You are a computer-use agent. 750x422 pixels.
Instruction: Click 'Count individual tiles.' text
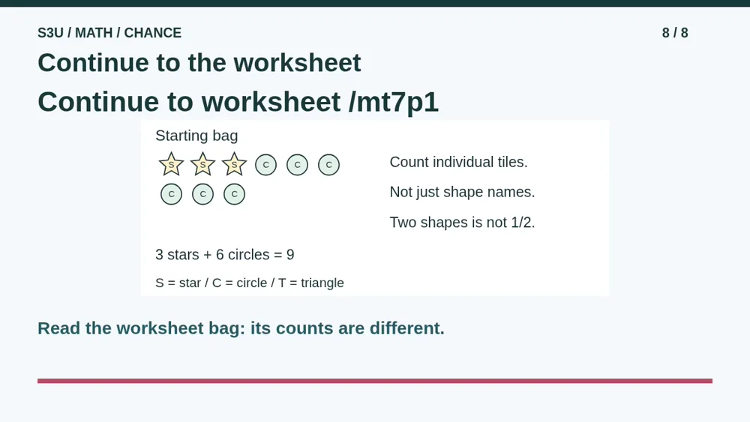[458, 162]
